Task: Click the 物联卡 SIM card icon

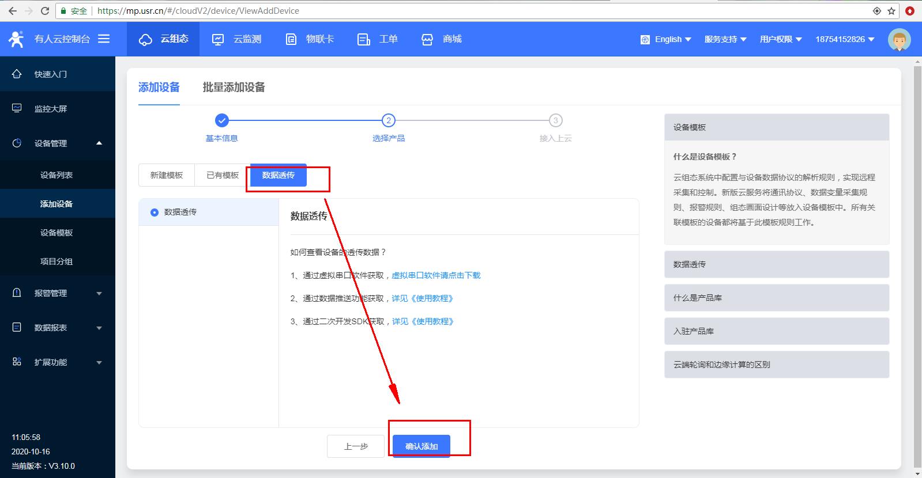Action: pyautogui.click(x=291, y=39)
